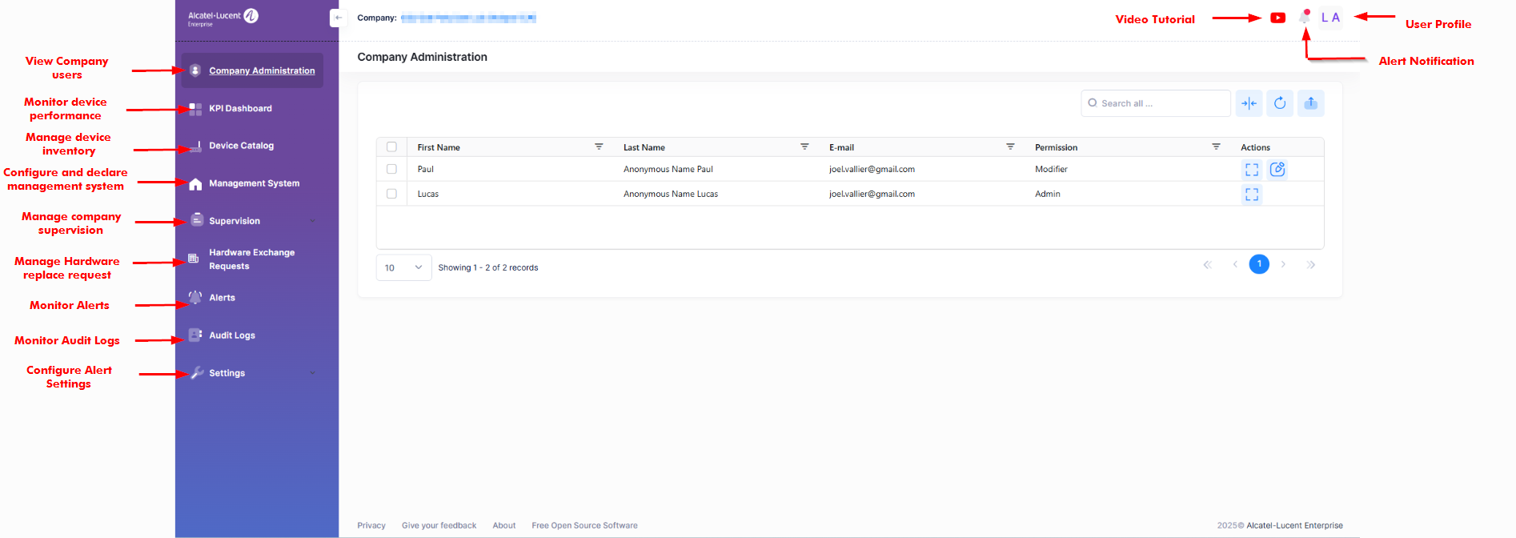This screenshot has height=538, width=1516.
Task: Open the alert notification bell
Action: pyautogui.click(x=1305, y=17)
